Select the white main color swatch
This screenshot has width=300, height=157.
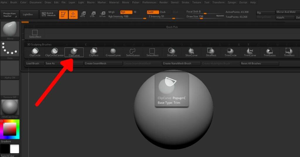(x=15, y=149)
